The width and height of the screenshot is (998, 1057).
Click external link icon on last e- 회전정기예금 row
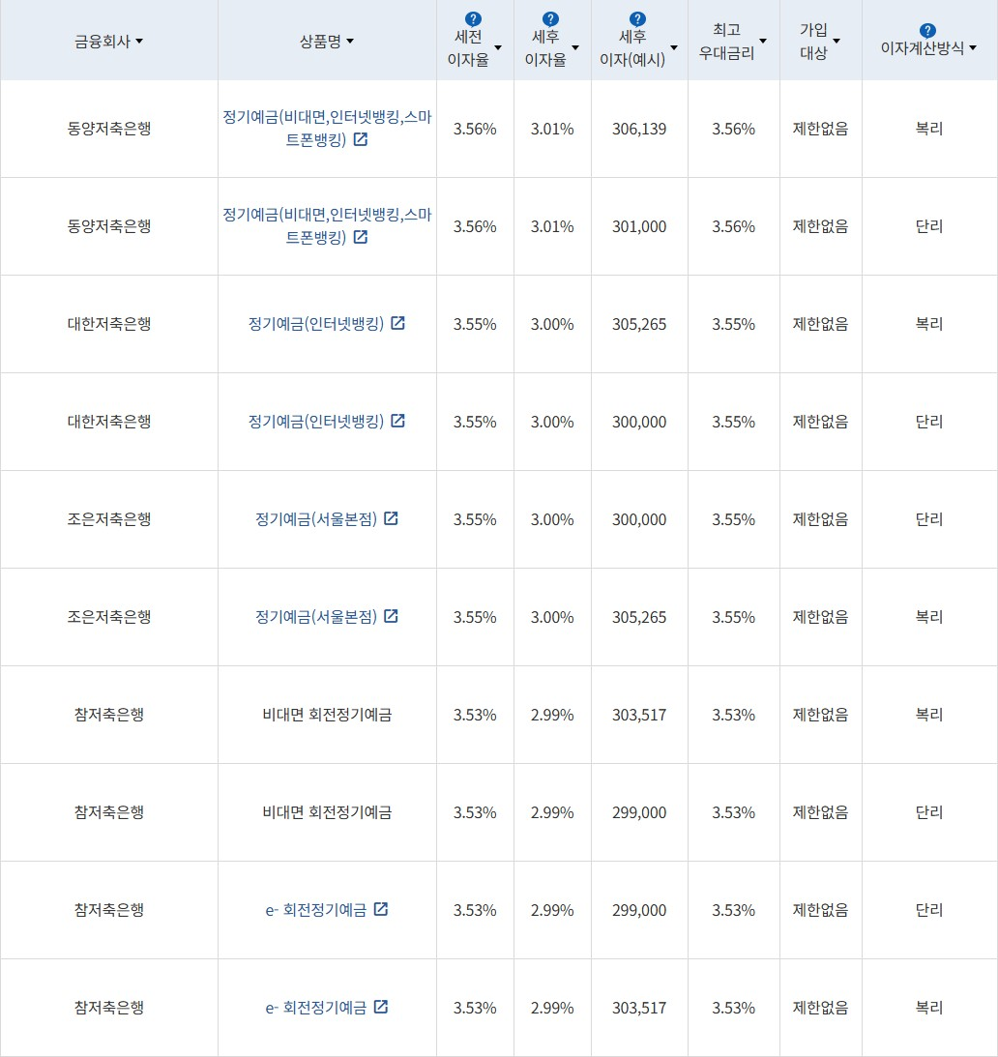click(x=383, y=1008)
